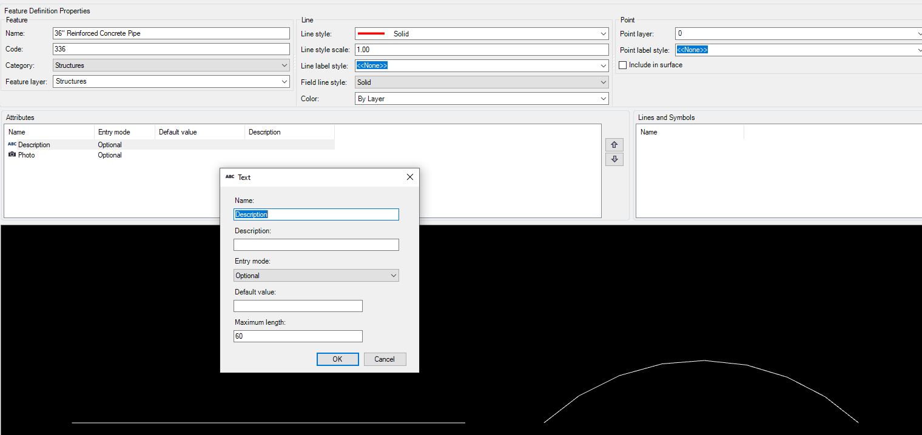Image resolution: width=922 pixels, height=435 pixels.
Task: Click the camera icon on the Photo attribute
Action: (12, 155)
